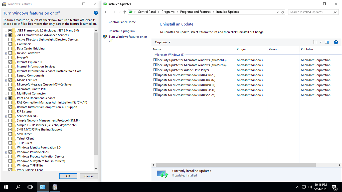Show hidden tray icons chevron
This screenshot has width=342, height=192.
click(297, 187)
